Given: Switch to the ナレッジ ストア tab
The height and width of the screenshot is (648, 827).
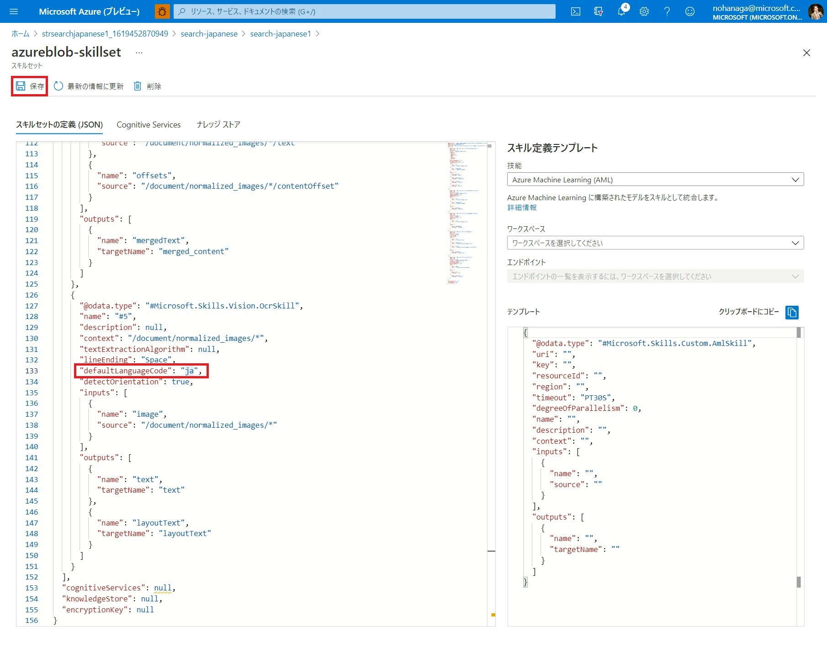Looking at the screenshot, I should (x=218, y=125).
